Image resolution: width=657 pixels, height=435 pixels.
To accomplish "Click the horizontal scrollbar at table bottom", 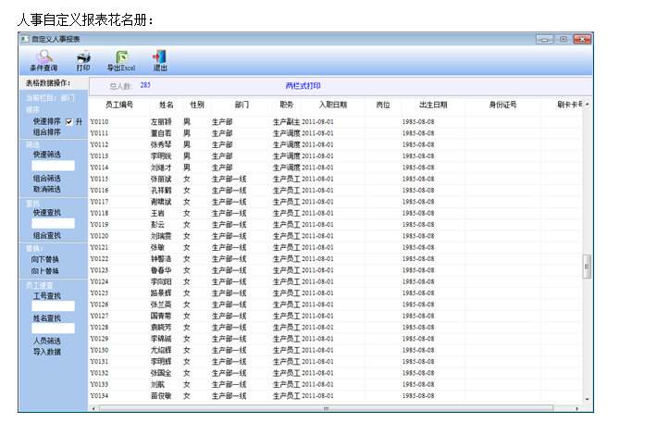I will pyautogui.click(x=326, y=407).
